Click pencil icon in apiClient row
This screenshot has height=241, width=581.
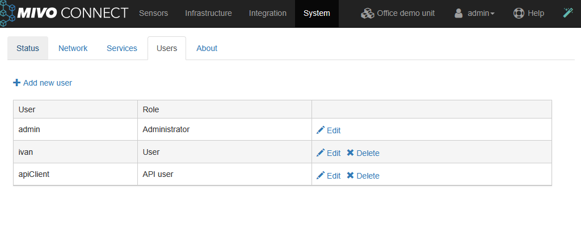click(x=321, y=176)
